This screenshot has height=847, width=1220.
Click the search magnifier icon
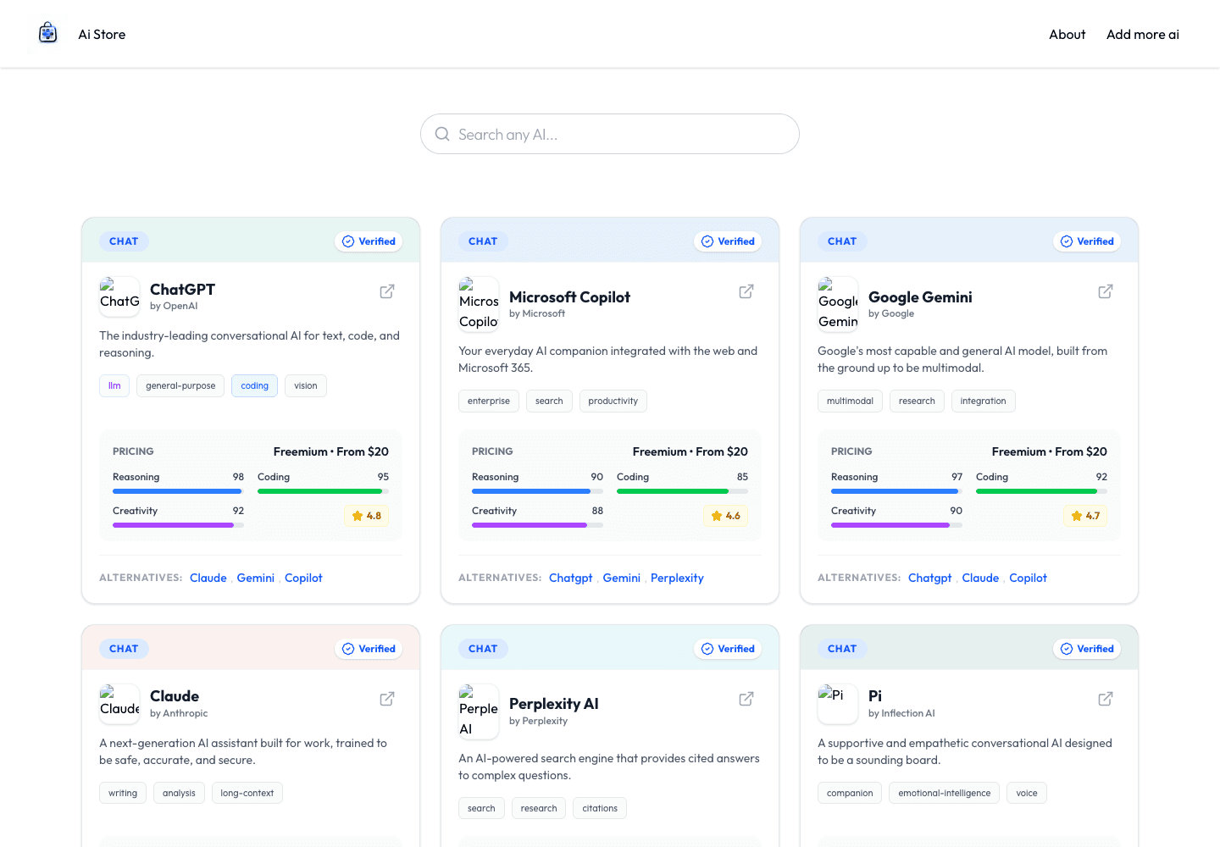pos(442,134)
